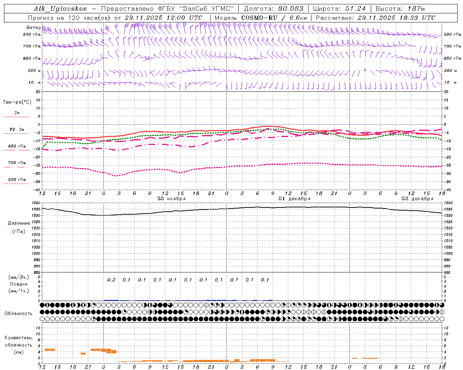Click the '2м' temperature legend entry
Screen dimensions: 463x370
[17, 113]
